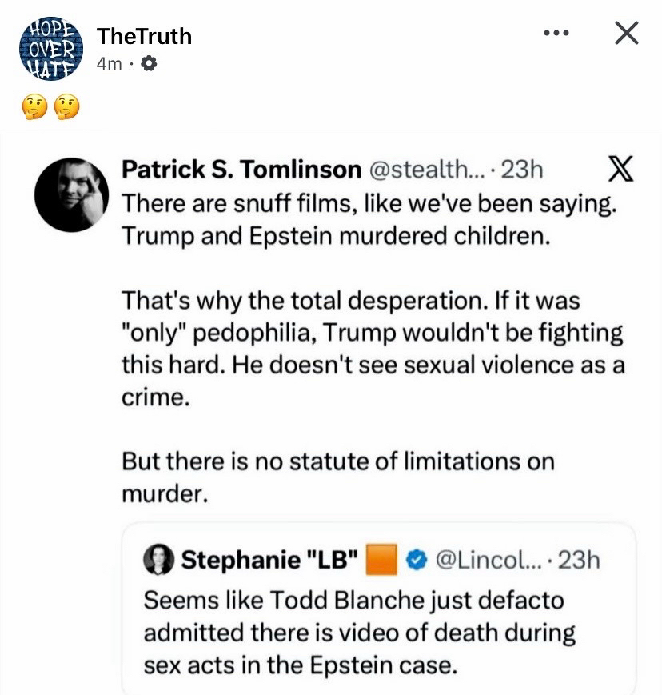Image resolution: width=662 pixels, height=695 pixels.
Task: Click the blue verified checkmark badge
Action: (415, 561)
